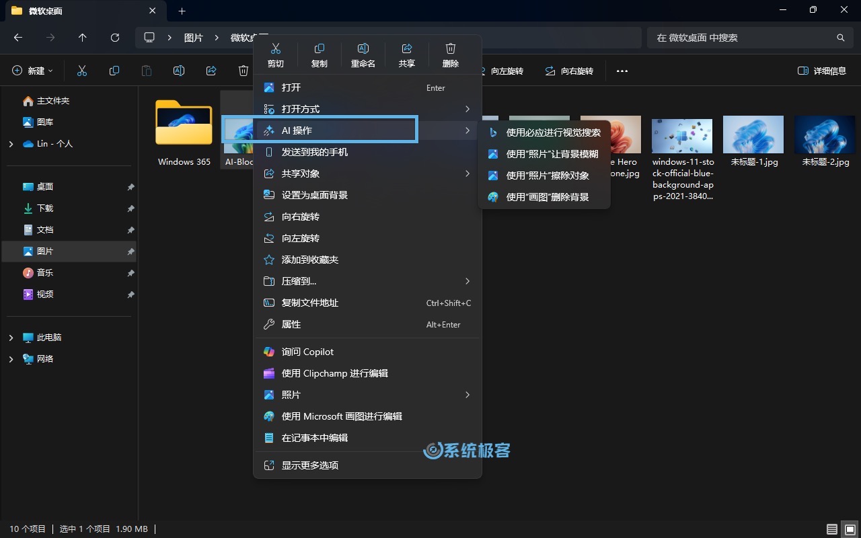
Task: Navigate up one folder level
Action: (83, 38)
